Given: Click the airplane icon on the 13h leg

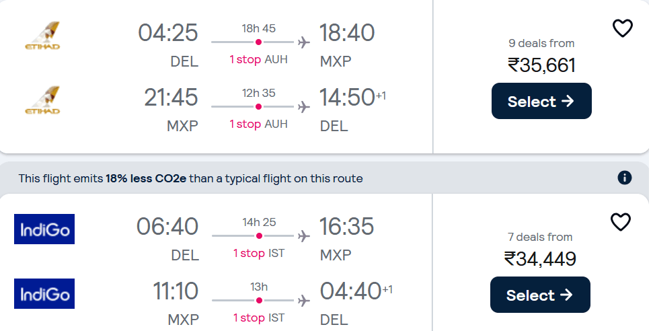Looking at the screenshot, I should tap(304, 301).
